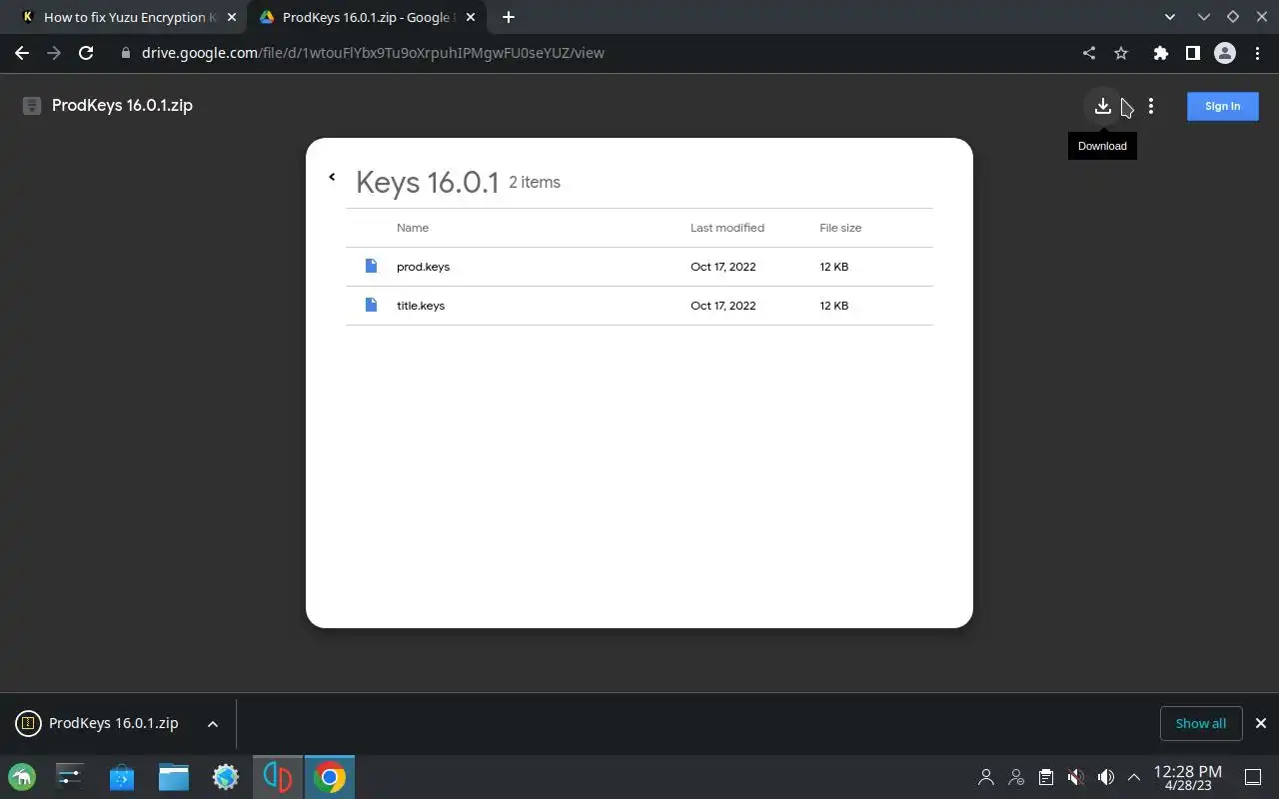The width and height of the screenshot is (1279, 799).
Task: Toggle the browser side panel
Action: point(1192,53)
